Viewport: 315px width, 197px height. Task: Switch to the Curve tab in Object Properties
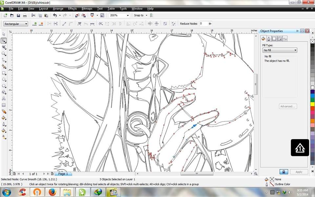[285, 38]
